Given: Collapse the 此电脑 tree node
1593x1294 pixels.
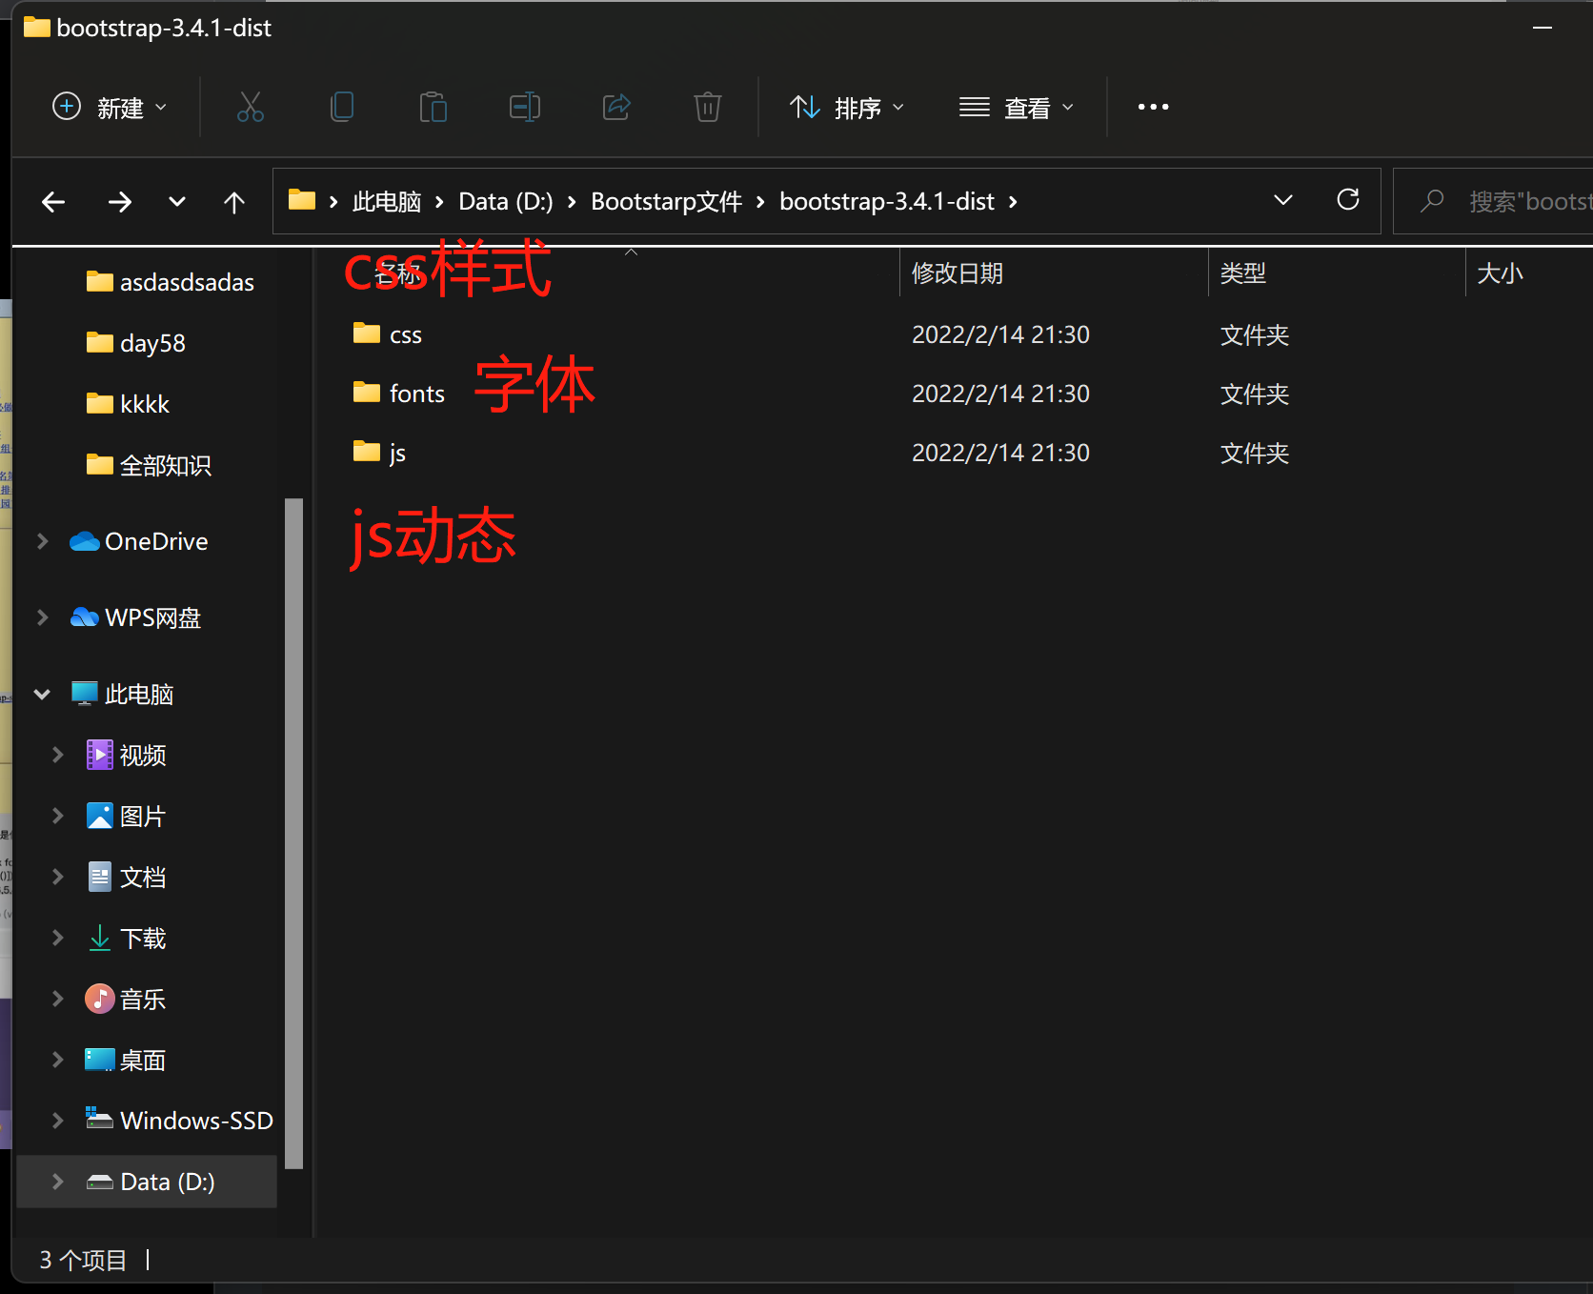Looking at the screenshot, I should (42, 695).
